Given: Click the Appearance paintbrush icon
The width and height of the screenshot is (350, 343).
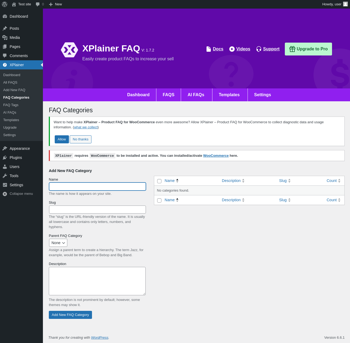Looking at the screenshot, I should pyautogui.click(x=5, y=148).
